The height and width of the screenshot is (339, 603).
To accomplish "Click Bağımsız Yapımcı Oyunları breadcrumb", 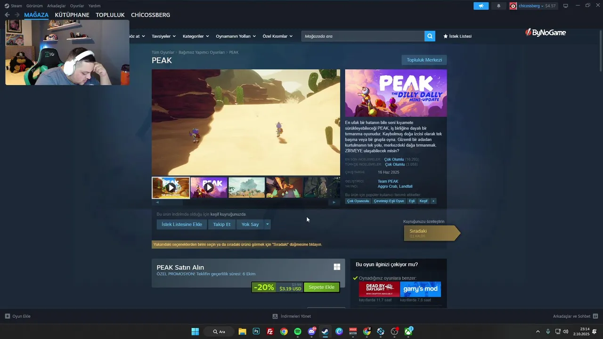I will (202, 52).
